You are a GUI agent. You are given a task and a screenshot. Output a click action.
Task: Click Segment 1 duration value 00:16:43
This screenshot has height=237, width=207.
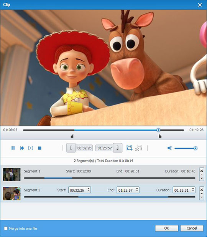(188, 171)
